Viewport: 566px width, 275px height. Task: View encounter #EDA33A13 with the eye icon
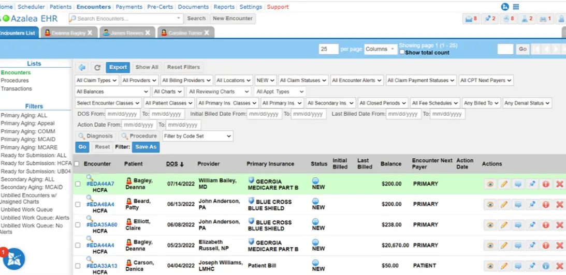point(490,266)
